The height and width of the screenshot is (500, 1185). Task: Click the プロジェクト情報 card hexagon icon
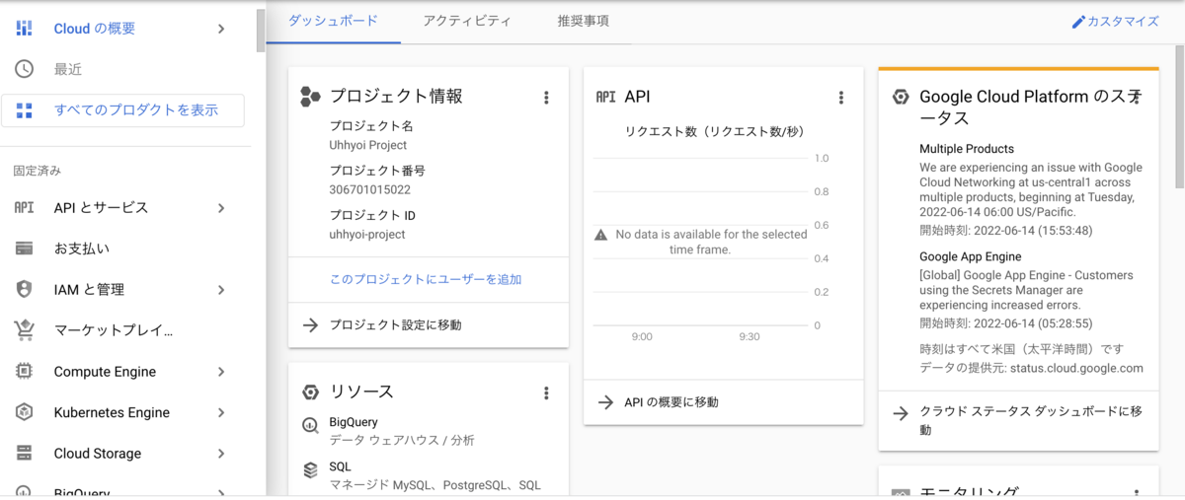(310, 97)
